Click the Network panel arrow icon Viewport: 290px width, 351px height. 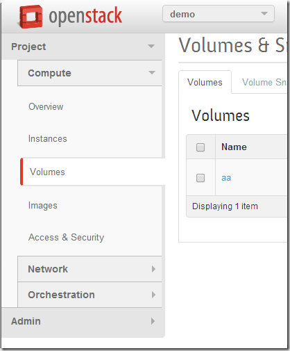coord(153,269)
